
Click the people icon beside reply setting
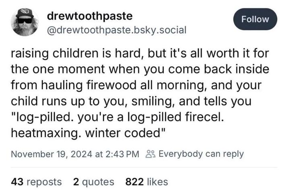[x=150, y=154]
